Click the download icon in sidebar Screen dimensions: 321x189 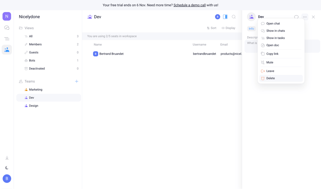(7, 158)
